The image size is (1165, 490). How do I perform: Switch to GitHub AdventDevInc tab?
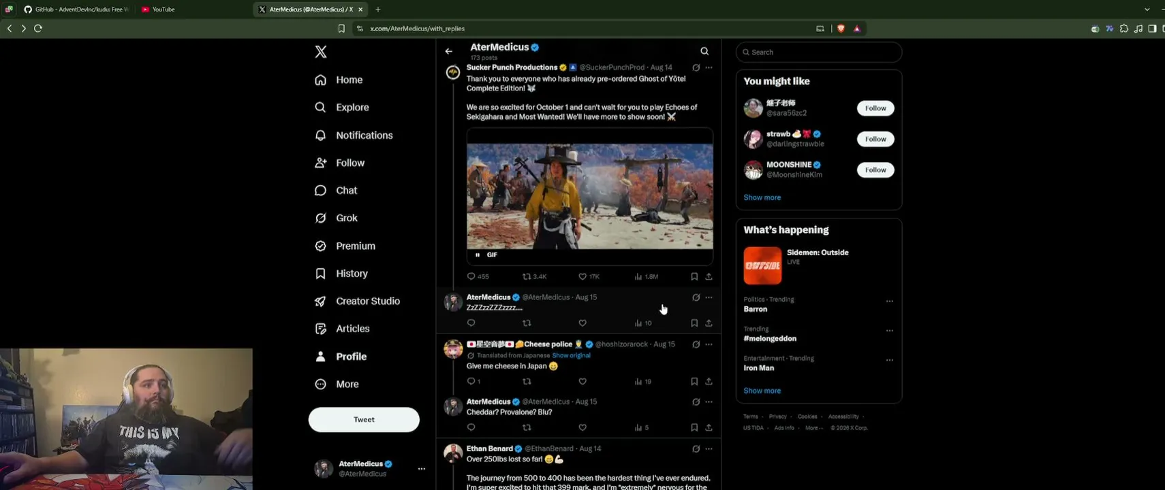pos(76,10)
